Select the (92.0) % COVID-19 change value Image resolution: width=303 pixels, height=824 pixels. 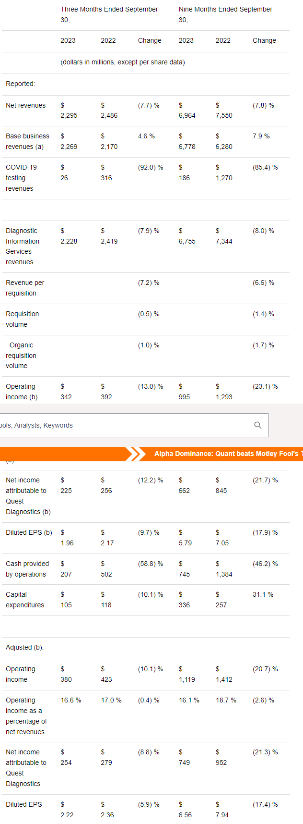click(x=151, y=167)
